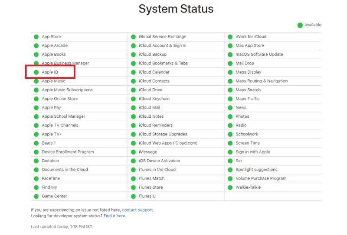Click the green status dot beside iMessage
This screenshot has height=235, width=347.
point(133,152)
